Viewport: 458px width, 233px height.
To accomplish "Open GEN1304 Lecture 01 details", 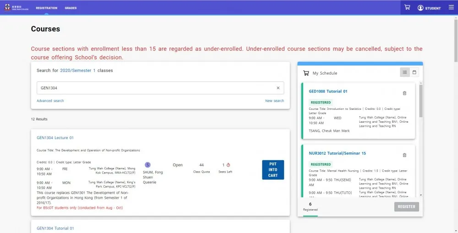I will pyautogui.click(x=55, y=138).
